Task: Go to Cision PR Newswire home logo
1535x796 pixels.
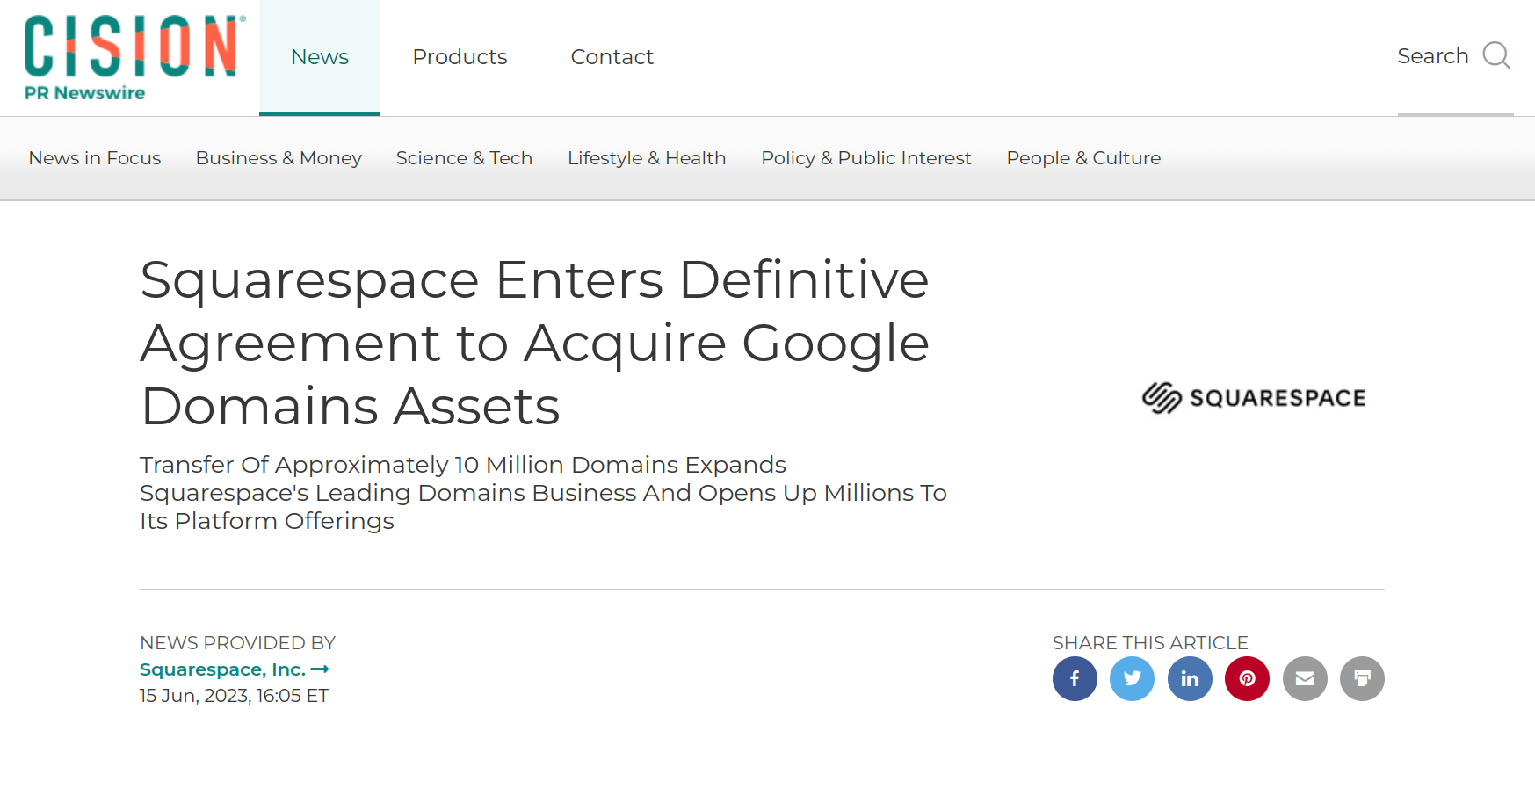Action: click(134, 58)
